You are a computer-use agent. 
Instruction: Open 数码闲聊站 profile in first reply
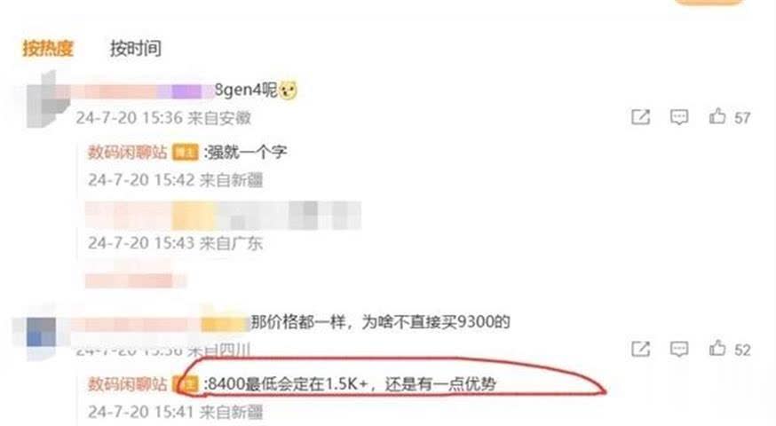(128, 152)
